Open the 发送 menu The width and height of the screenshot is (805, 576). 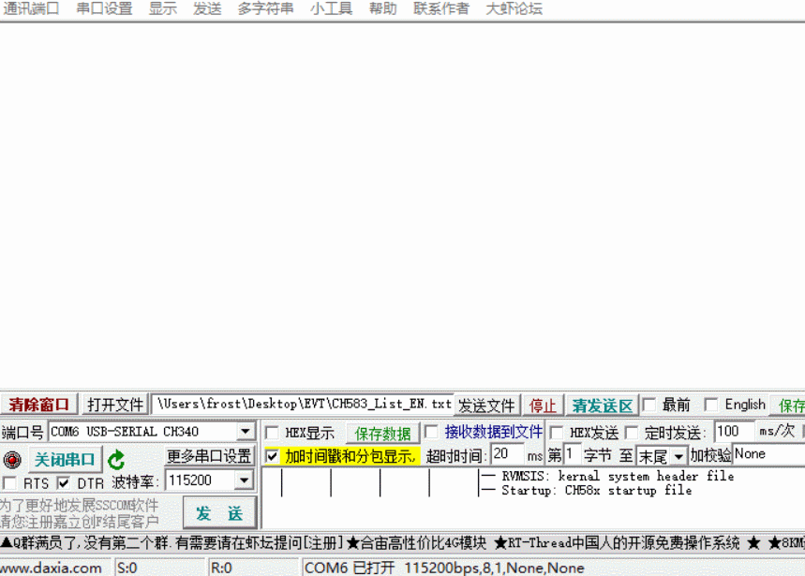pyautogui.click(x=207, y=8)
